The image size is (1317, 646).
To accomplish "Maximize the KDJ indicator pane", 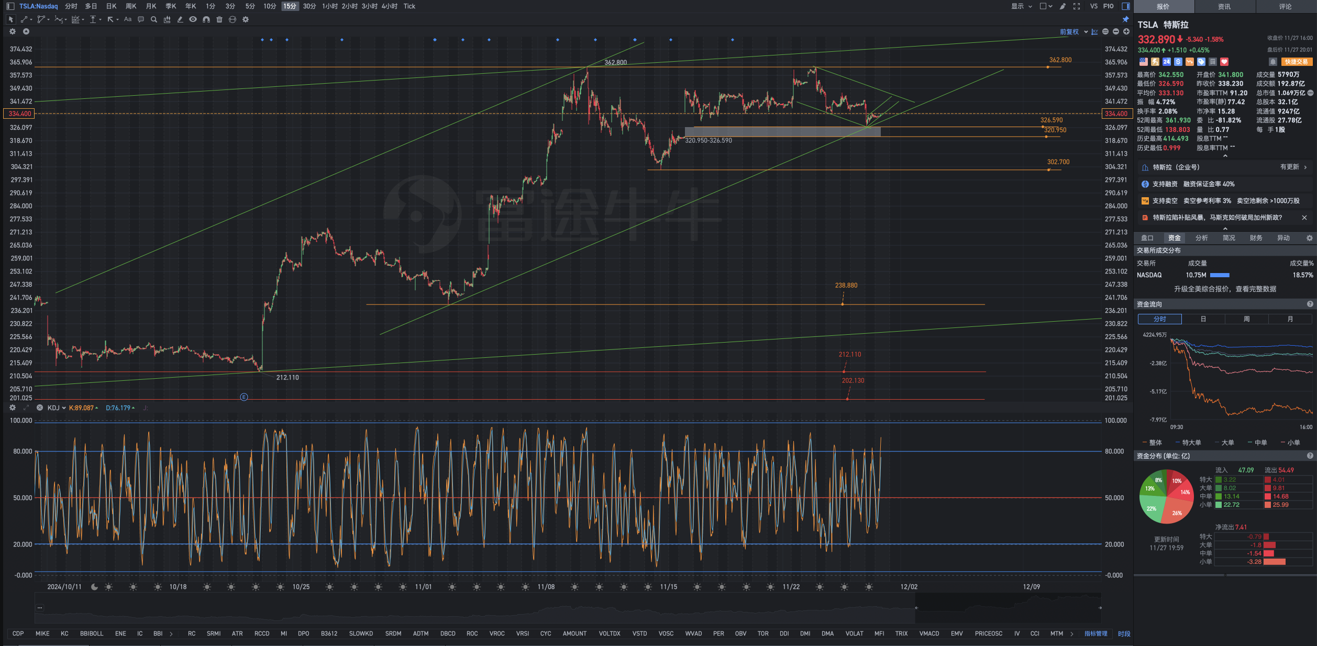I will click(x=26, y=407).
